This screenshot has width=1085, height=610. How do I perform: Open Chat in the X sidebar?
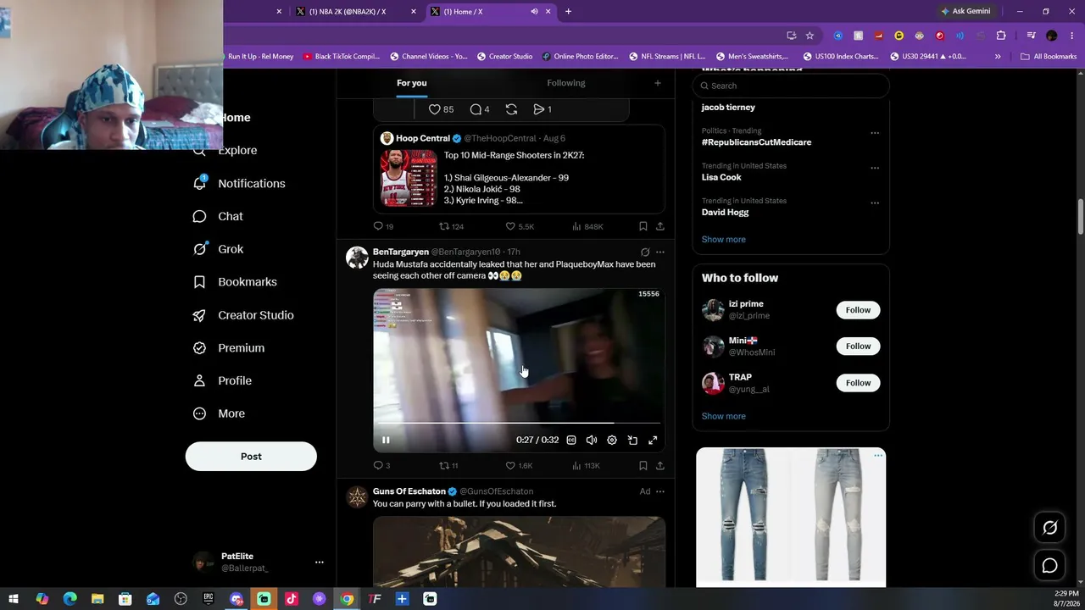click(218, 216)
